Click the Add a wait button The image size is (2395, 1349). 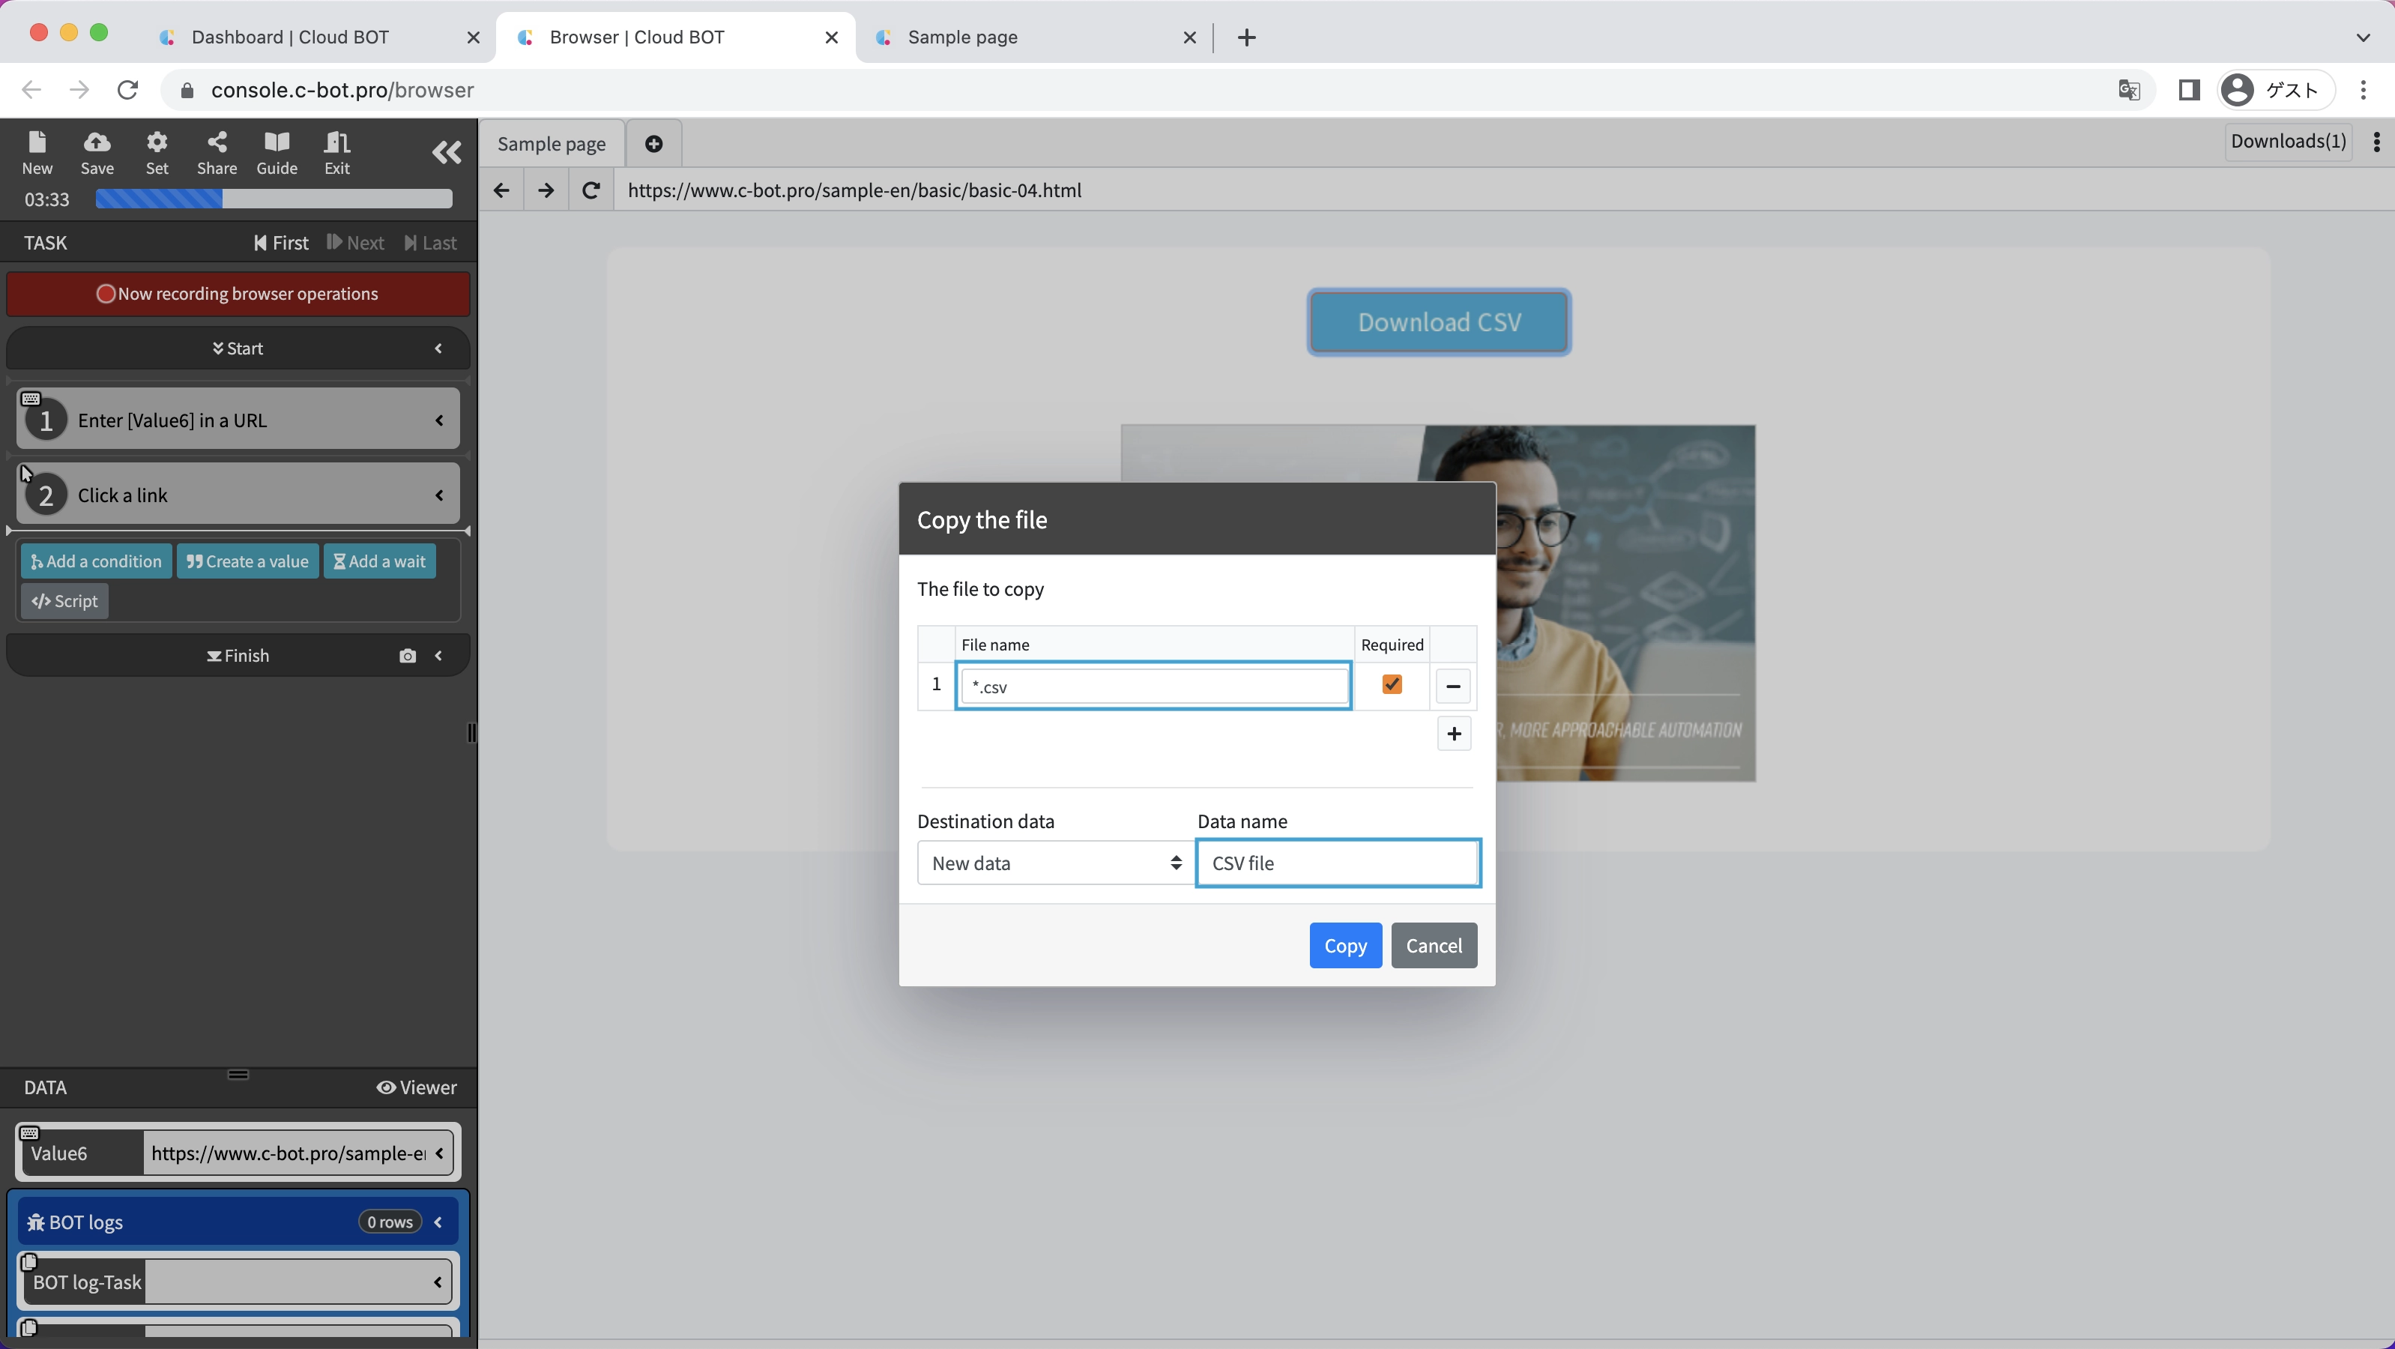click(379, 561)
